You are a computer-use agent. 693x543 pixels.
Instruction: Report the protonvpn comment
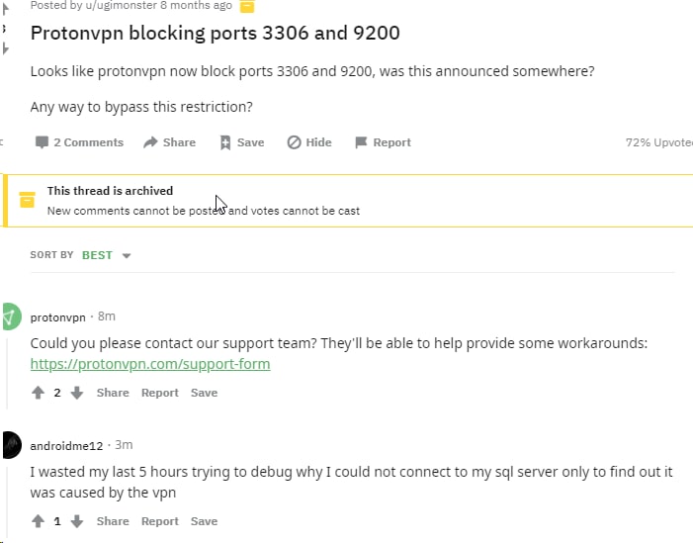pos(159,393)
